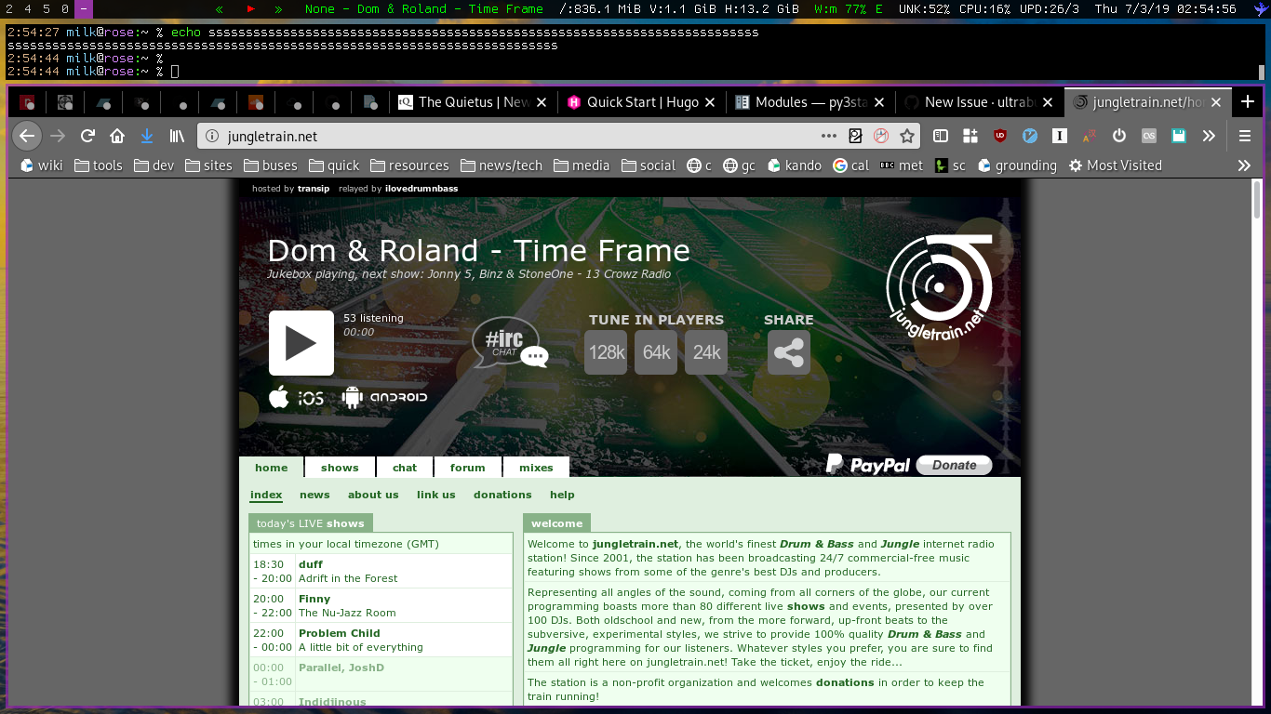Click the Instapaper 'I' extension icon
Screen dimensions: 1271x714
coord(1060,136)
